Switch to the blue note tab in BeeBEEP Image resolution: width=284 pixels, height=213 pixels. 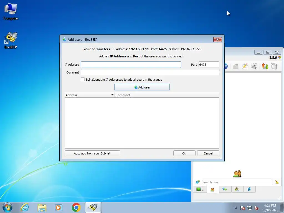pyautogui.click(x=249, y=189)
